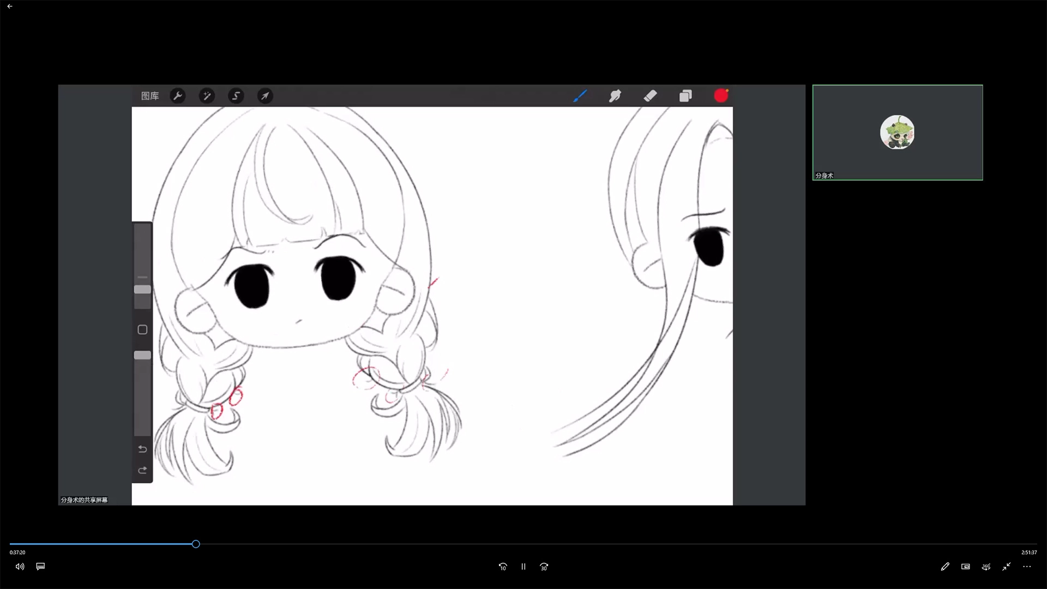Select the blue Brush tool
This screenshot has width=1047, height=589.
pos(580,96)
